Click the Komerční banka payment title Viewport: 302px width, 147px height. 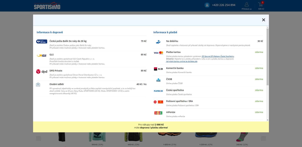(175, 68)
